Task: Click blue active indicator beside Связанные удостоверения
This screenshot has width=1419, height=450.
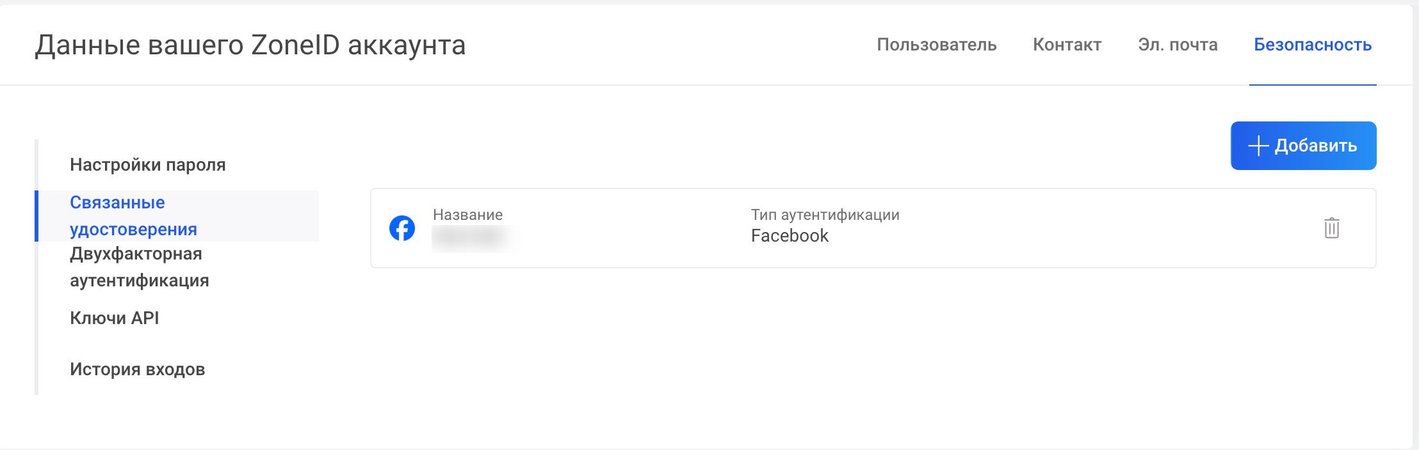Action: [x=36, y=216]
